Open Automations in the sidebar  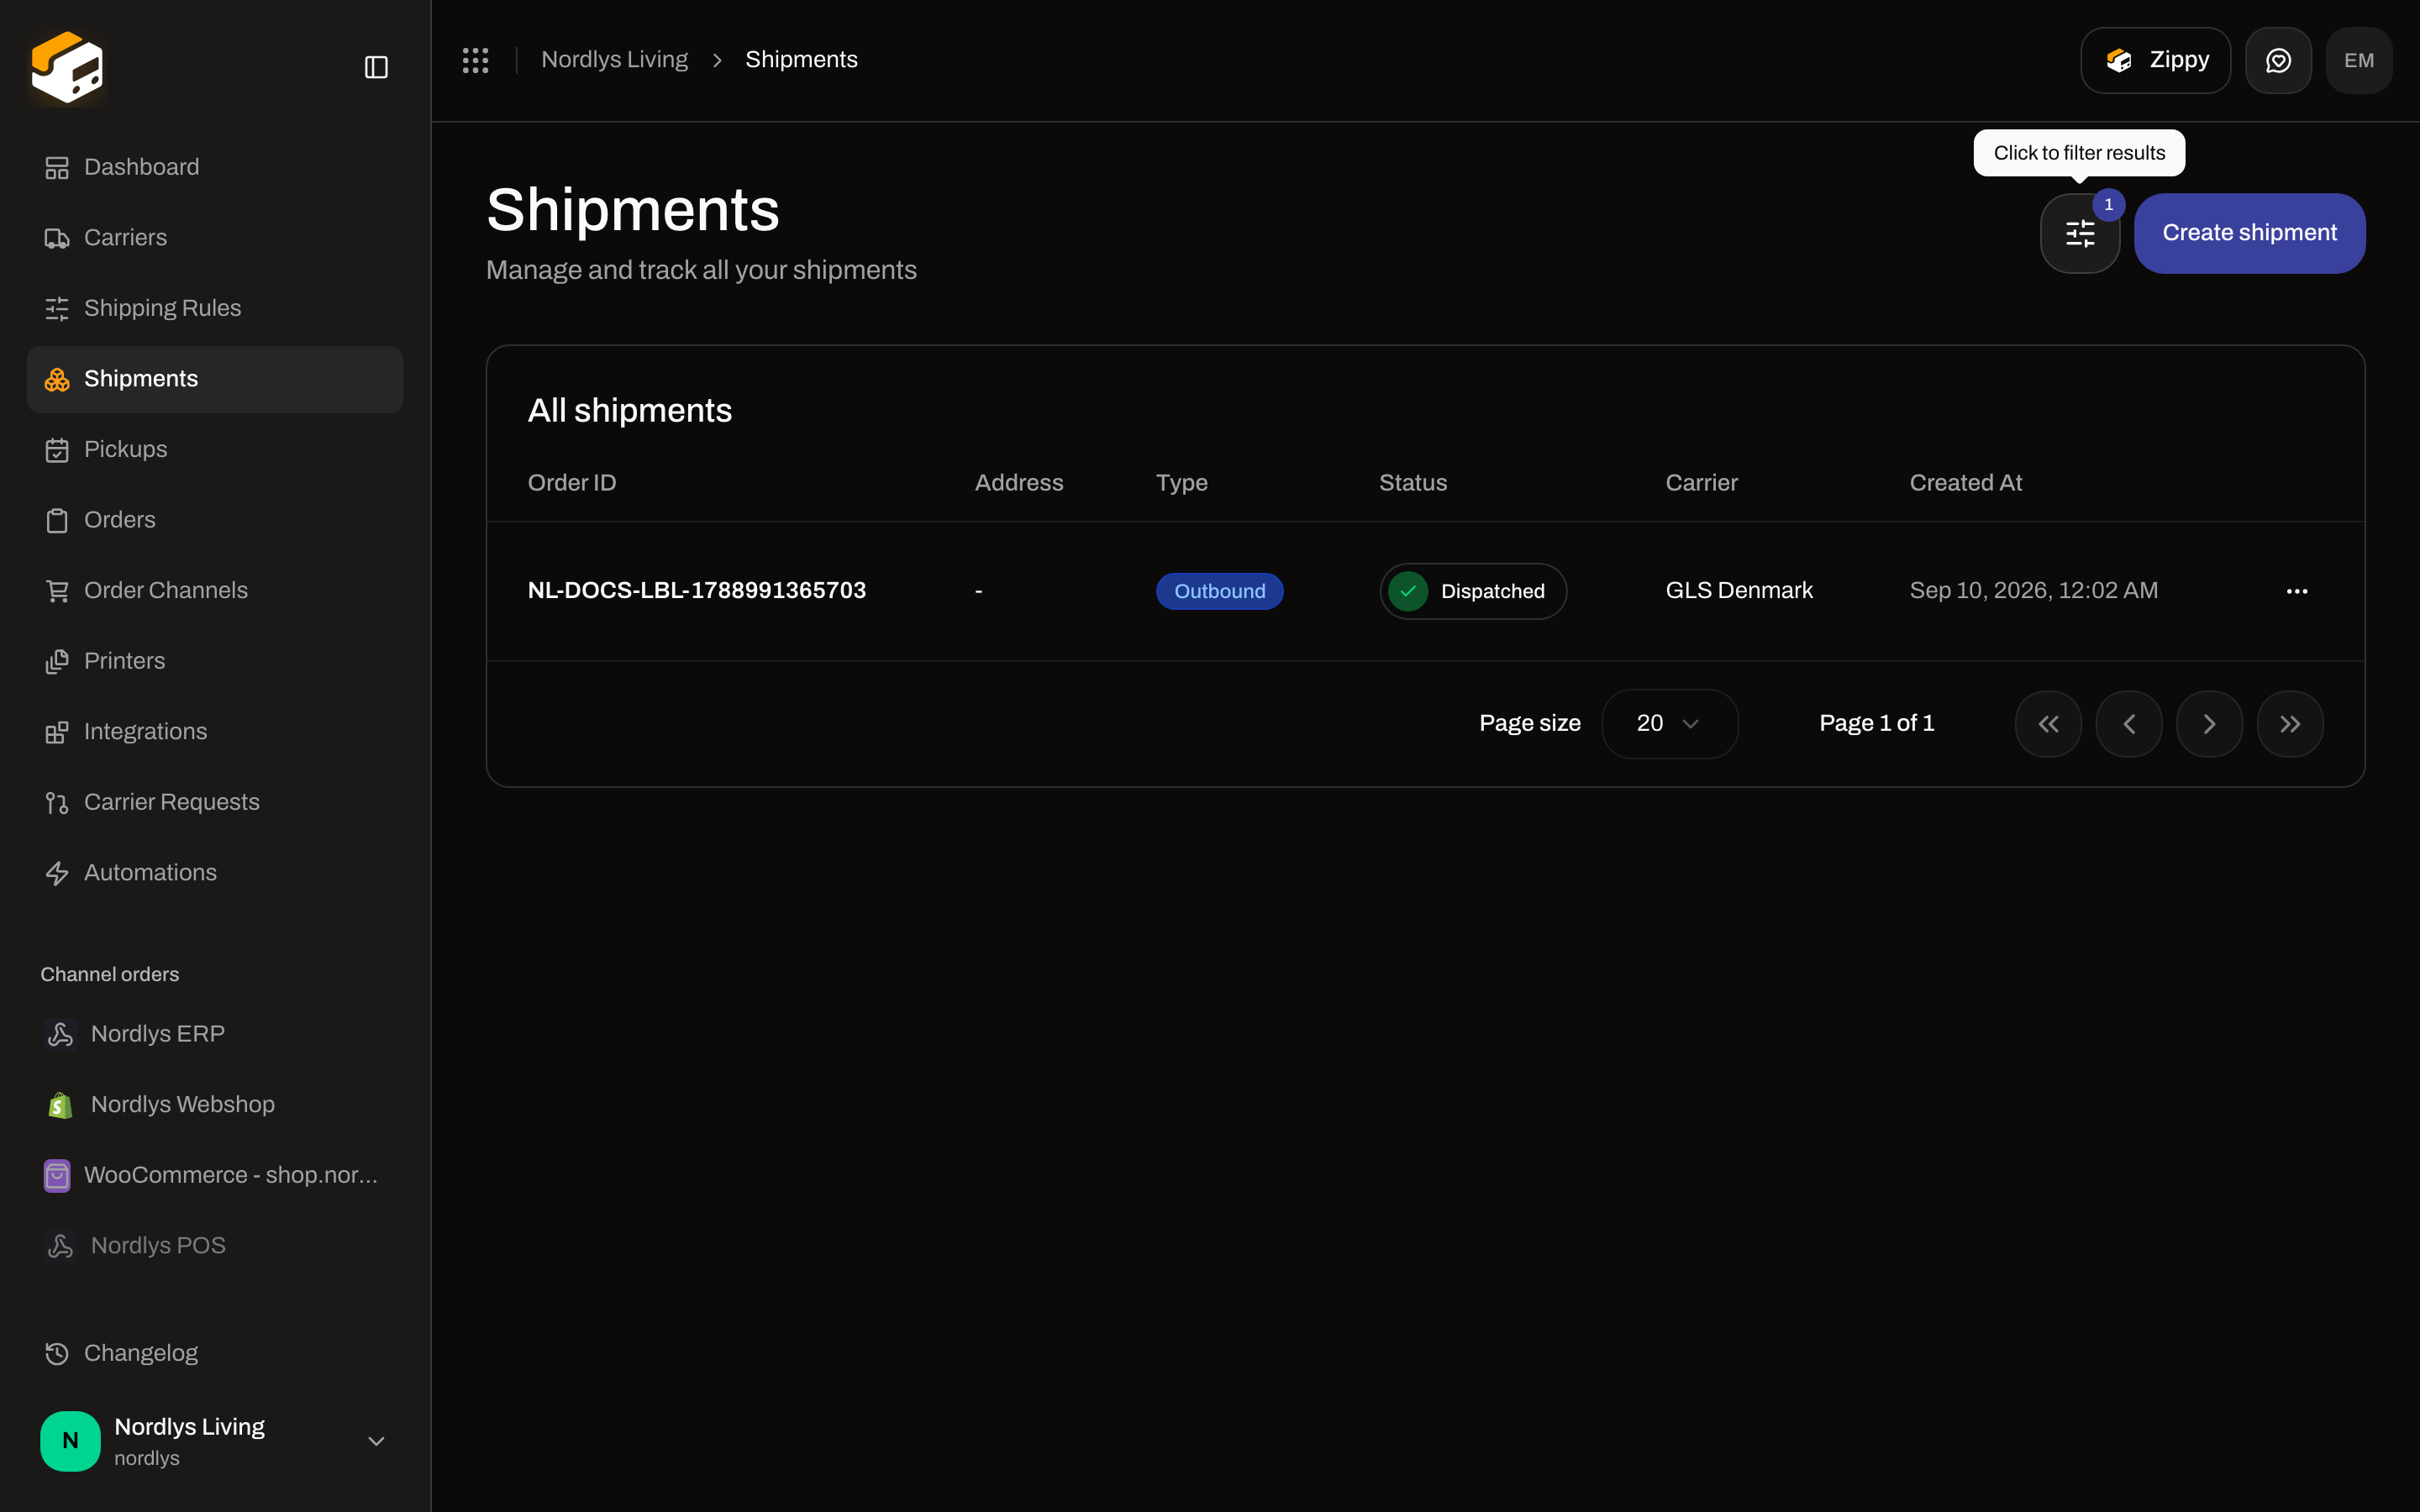[215, 873]
